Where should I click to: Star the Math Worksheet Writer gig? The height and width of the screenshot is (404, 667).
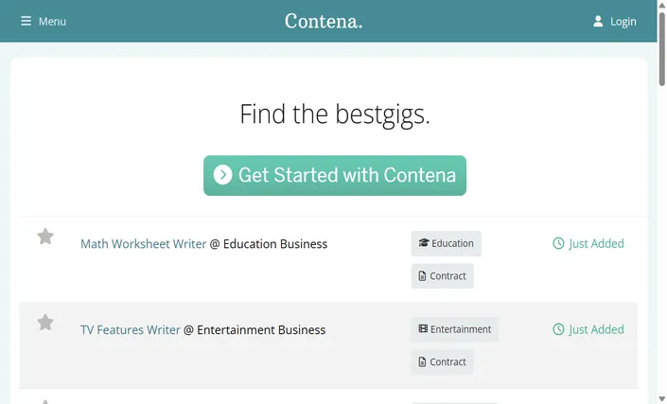[x=45, y=237]
